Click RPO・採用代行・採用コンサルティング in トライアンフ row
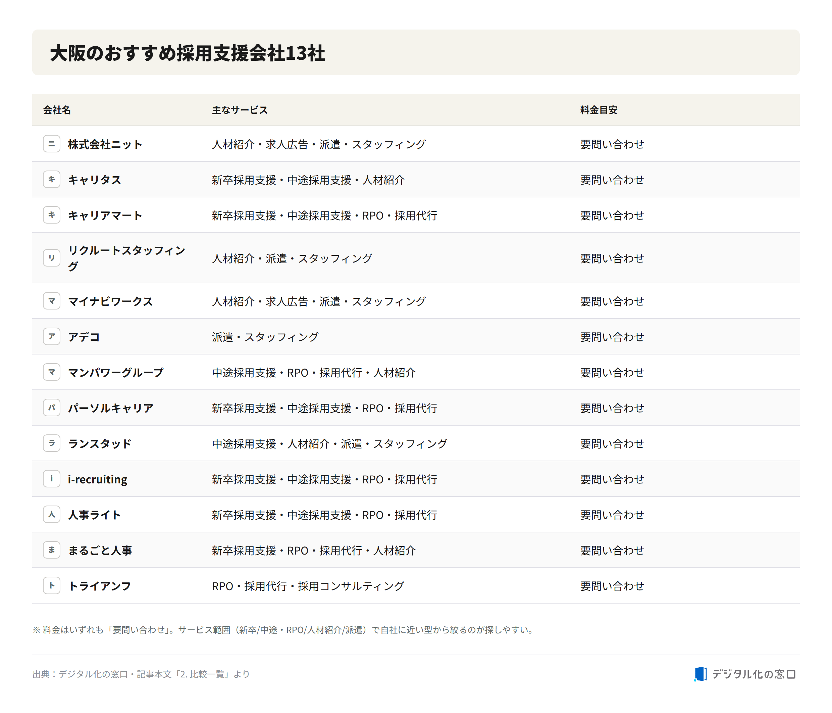Viewport: 832px width, 713px height. coord(308,586)
